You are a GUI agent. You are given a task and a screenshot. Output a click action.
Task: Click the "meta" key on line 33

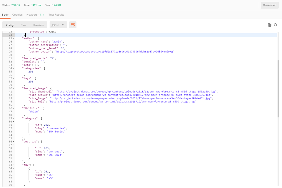pos(28,65)
